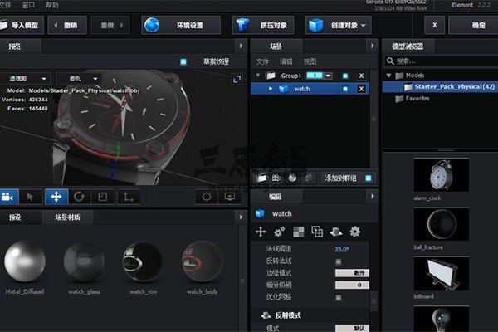Activate the move tool in viewport toolbar
Screen dimensions: 498x332
(x=56, y=197)
